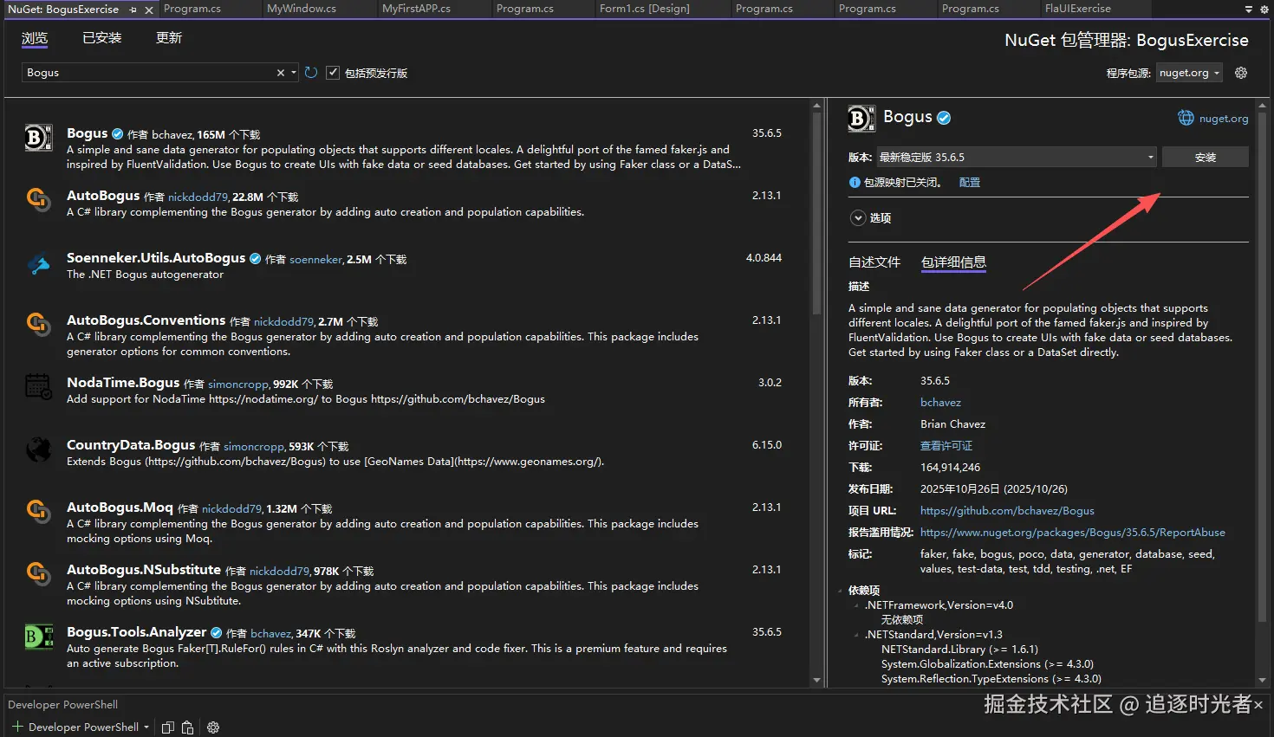The width and height of the screenshot is (1274, 737).
Task: Click the package source mapping info icon
Action: (855, 183)
